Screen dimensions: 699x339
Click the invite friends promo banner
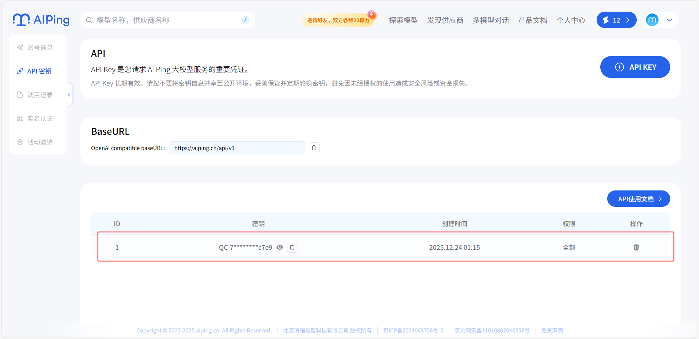338,20
